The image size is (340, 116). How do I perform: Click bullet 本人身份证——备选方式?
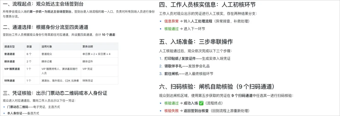(23, 113)
